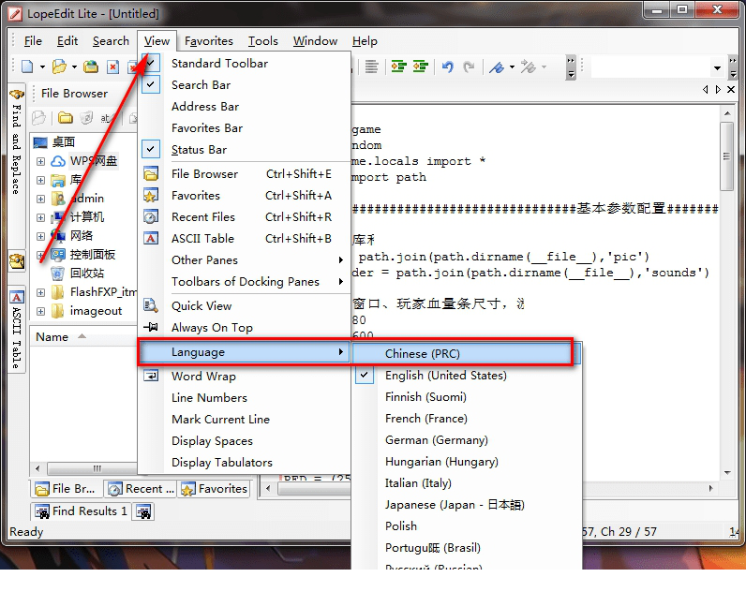Click the undo arrow toolbar icon
This screenshot has height=592, width=746.
click(x=447, y=67)
